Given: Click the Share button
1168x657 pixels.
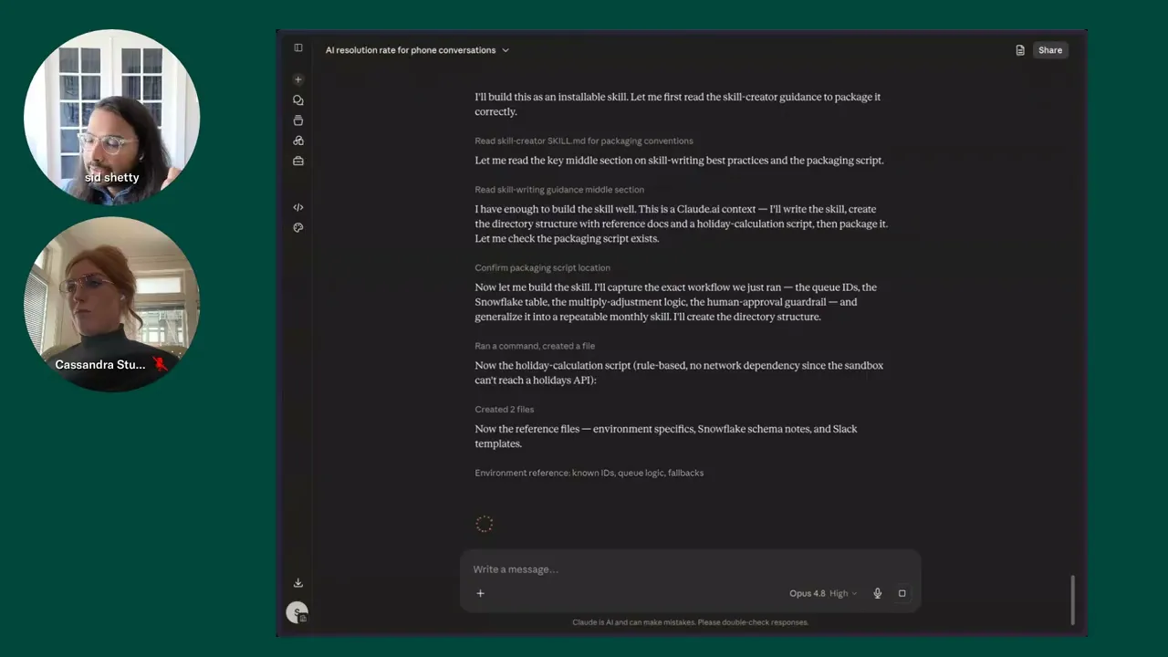Looking at the screenshot, I should [1050, 50].
